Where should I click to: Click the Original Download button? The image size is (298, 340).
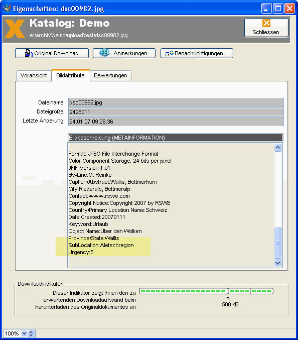[x=52, y=53]
